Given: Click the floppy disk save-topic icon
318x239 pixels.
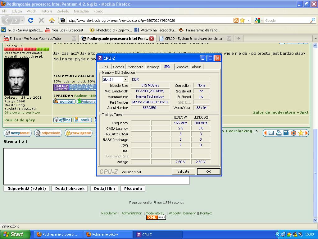Looking at the screenshot, I should 286,133.
